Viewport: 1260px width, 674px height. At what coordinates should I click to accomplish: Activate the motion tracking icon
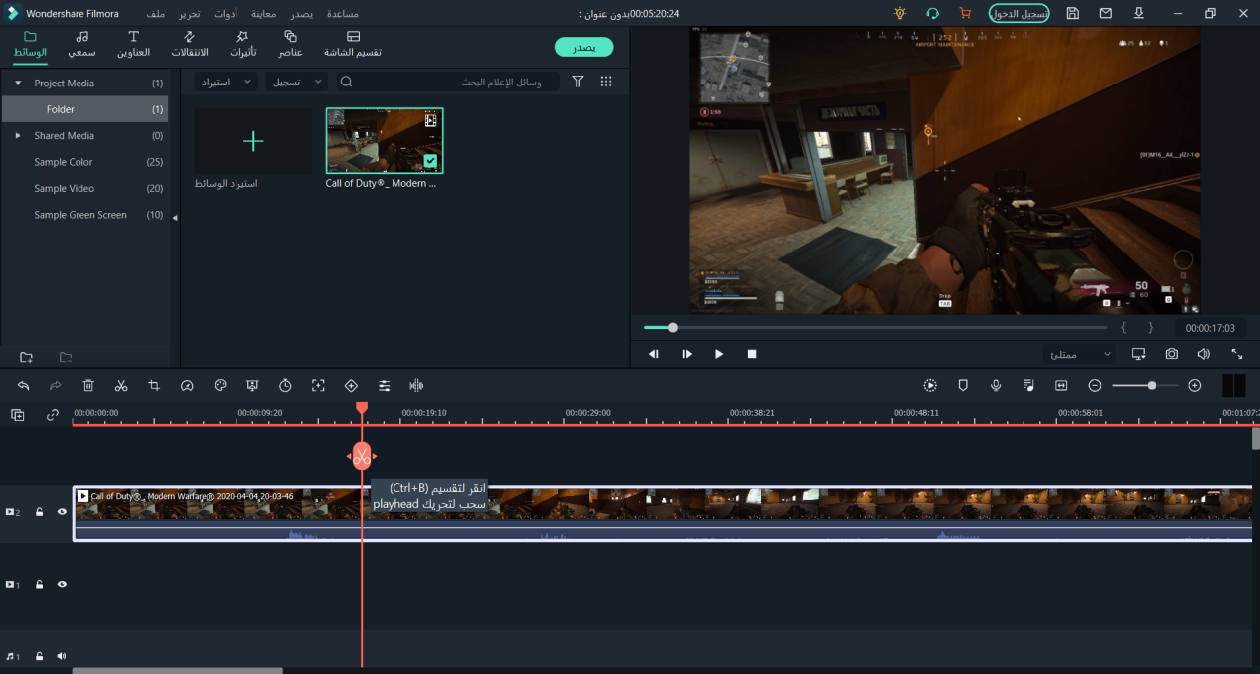tap(318, 385)
